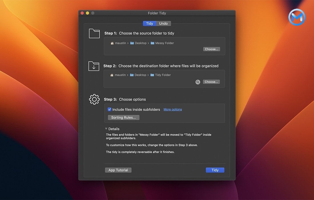
Task: Open the Sorting Rules dialog
Action: [123, 117]
